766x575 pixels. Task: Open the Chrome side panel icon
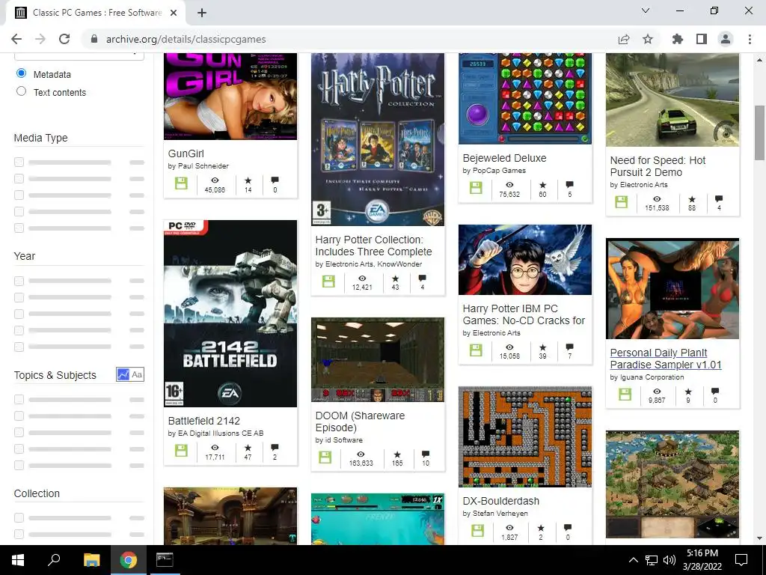[702, 39]
